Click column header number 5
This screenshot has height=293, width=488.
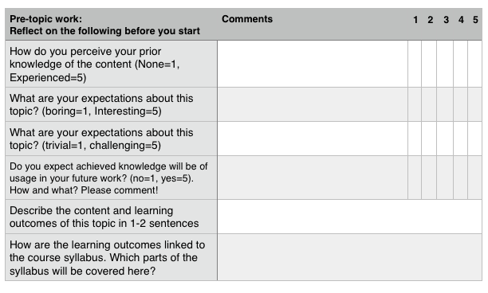click(x=475, y=20)
